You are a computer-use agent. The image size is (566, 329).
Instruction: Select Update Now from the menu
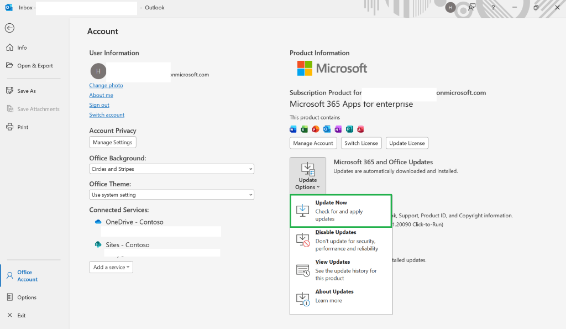(340, 211)
